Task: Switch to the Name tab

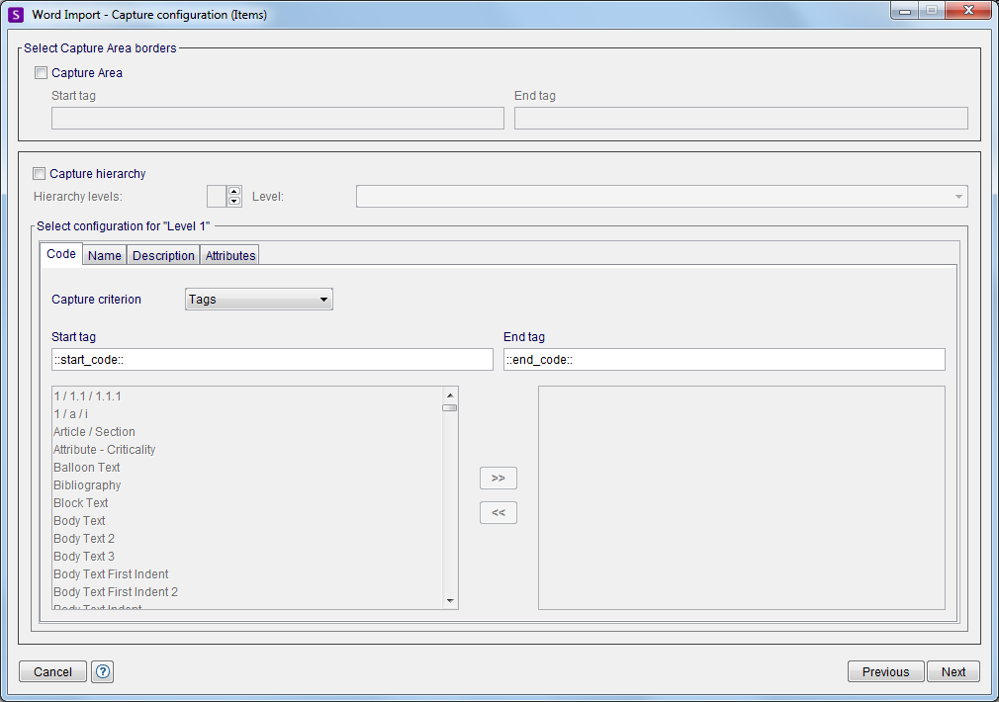Action: click(104, 255)
